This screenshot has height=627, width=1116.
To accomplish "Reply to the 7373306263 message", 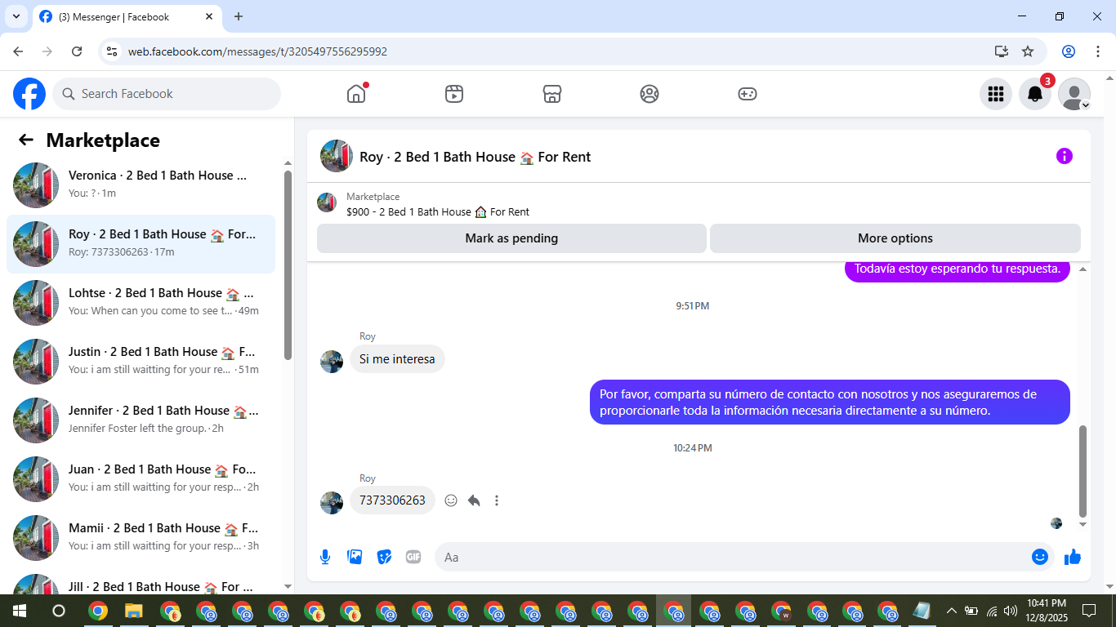I will coord(474,500).
